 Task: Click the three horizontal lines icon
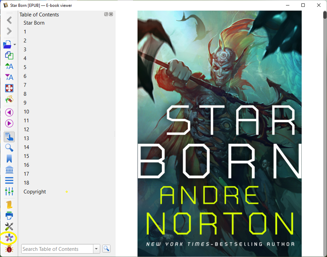[x=9, y=180]
